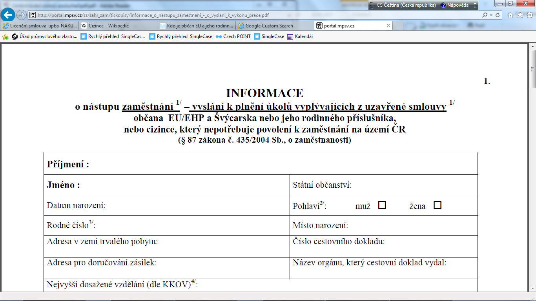Click the mail icon on Kdo je občan tab
536x301 pixels.
pos(162,26)
